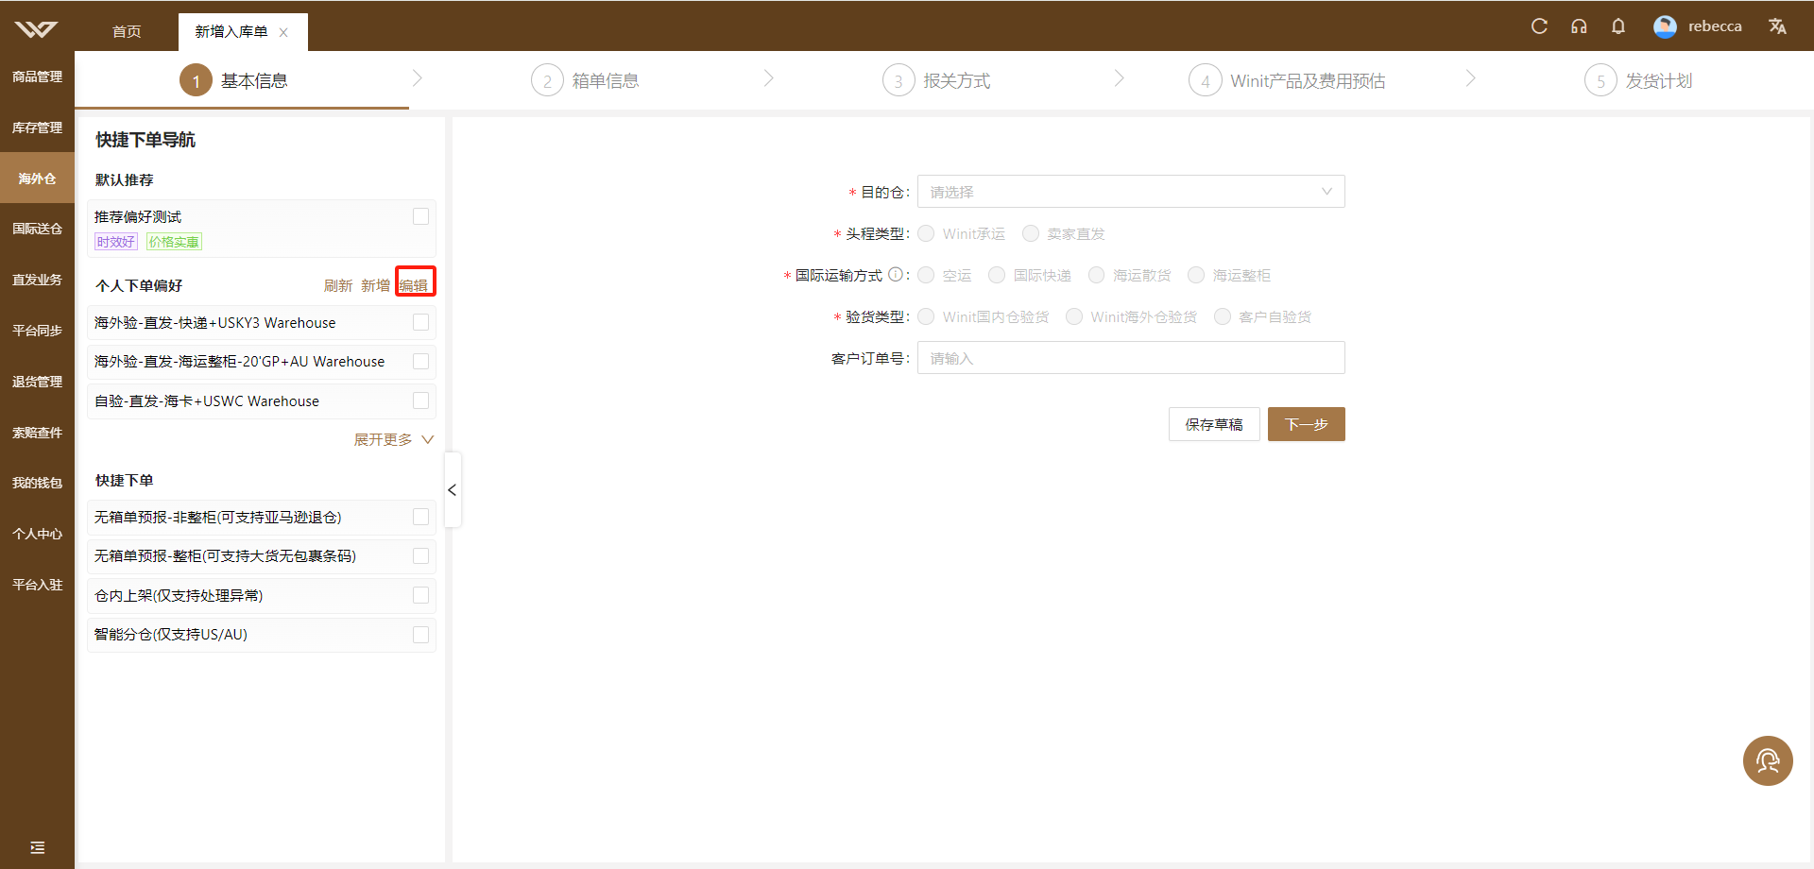Click chevron after 箱单信息 step

point(769,78)
